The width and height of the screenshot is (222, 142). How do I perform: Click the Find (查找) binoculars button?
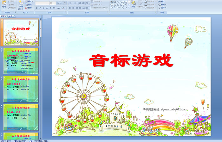161,1
